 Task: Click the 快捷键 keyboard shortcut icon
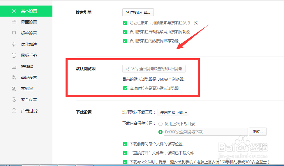tap(14, 66)
